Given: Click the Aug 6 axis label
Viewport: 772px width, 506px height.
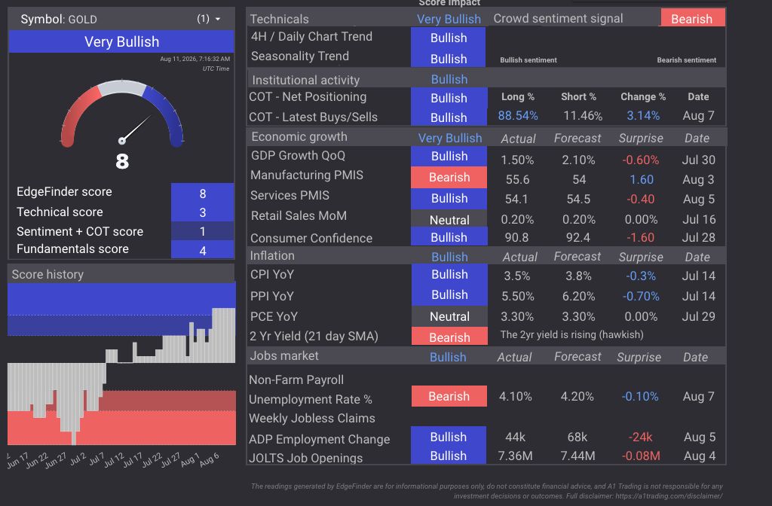Looking at the screenshot, I should point(209,460).
